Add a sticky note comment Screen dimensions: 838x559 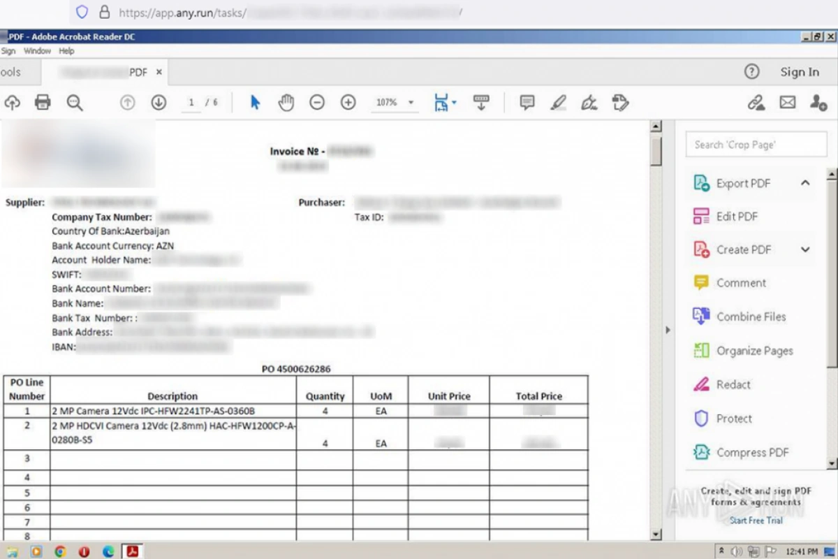pos(527,103)
